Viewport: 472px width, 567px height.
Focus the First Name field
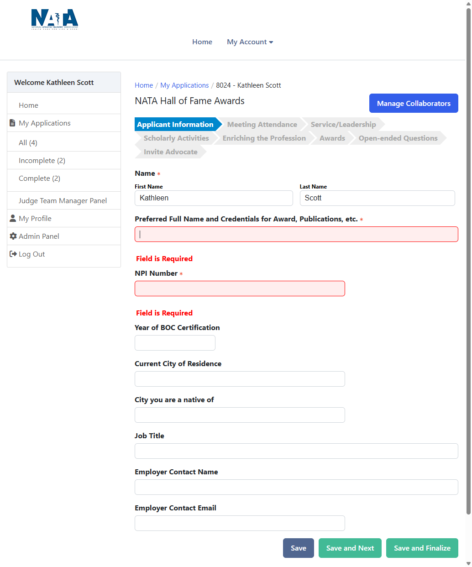214,198
